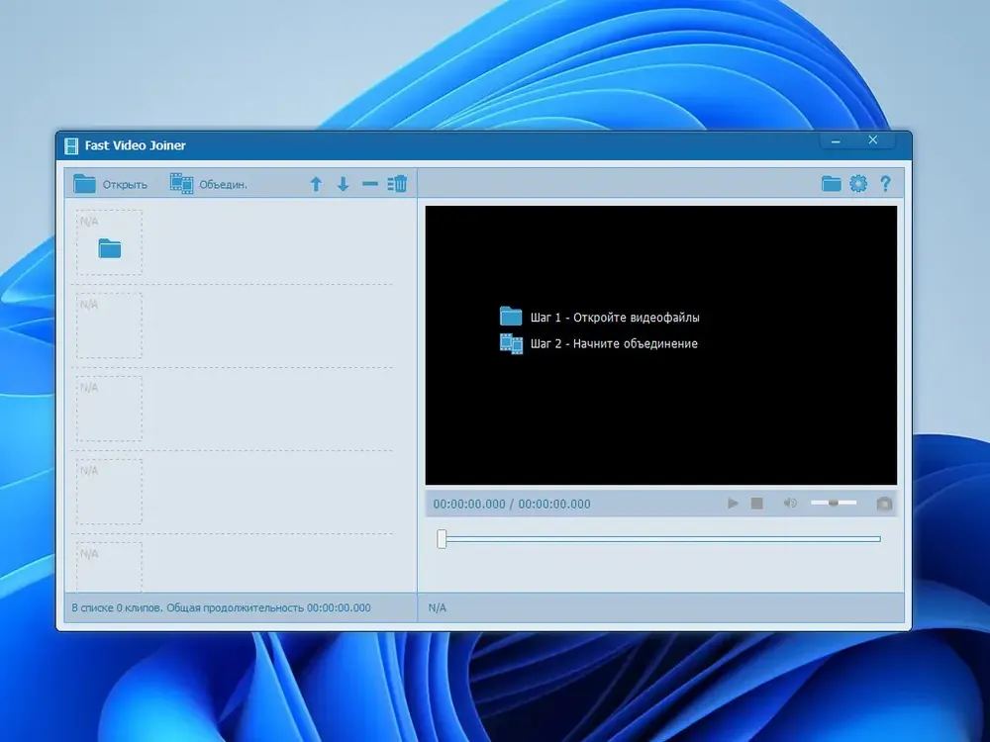Click the playback timeline track
This screenshot has height=742, width=990.
(661, 539)
